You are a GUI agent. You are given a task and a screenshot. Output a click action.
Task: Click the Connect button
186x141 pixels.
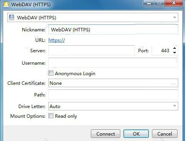coord(106,134)
